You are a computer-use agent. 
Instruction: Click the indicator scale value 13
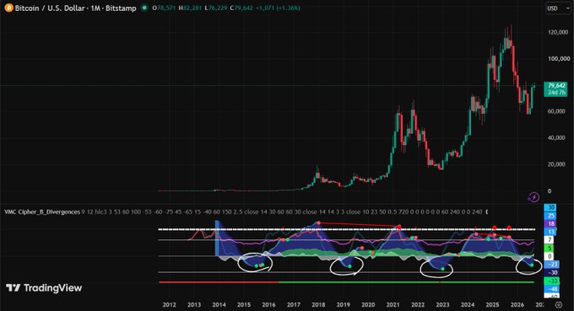tap(550, 232)
